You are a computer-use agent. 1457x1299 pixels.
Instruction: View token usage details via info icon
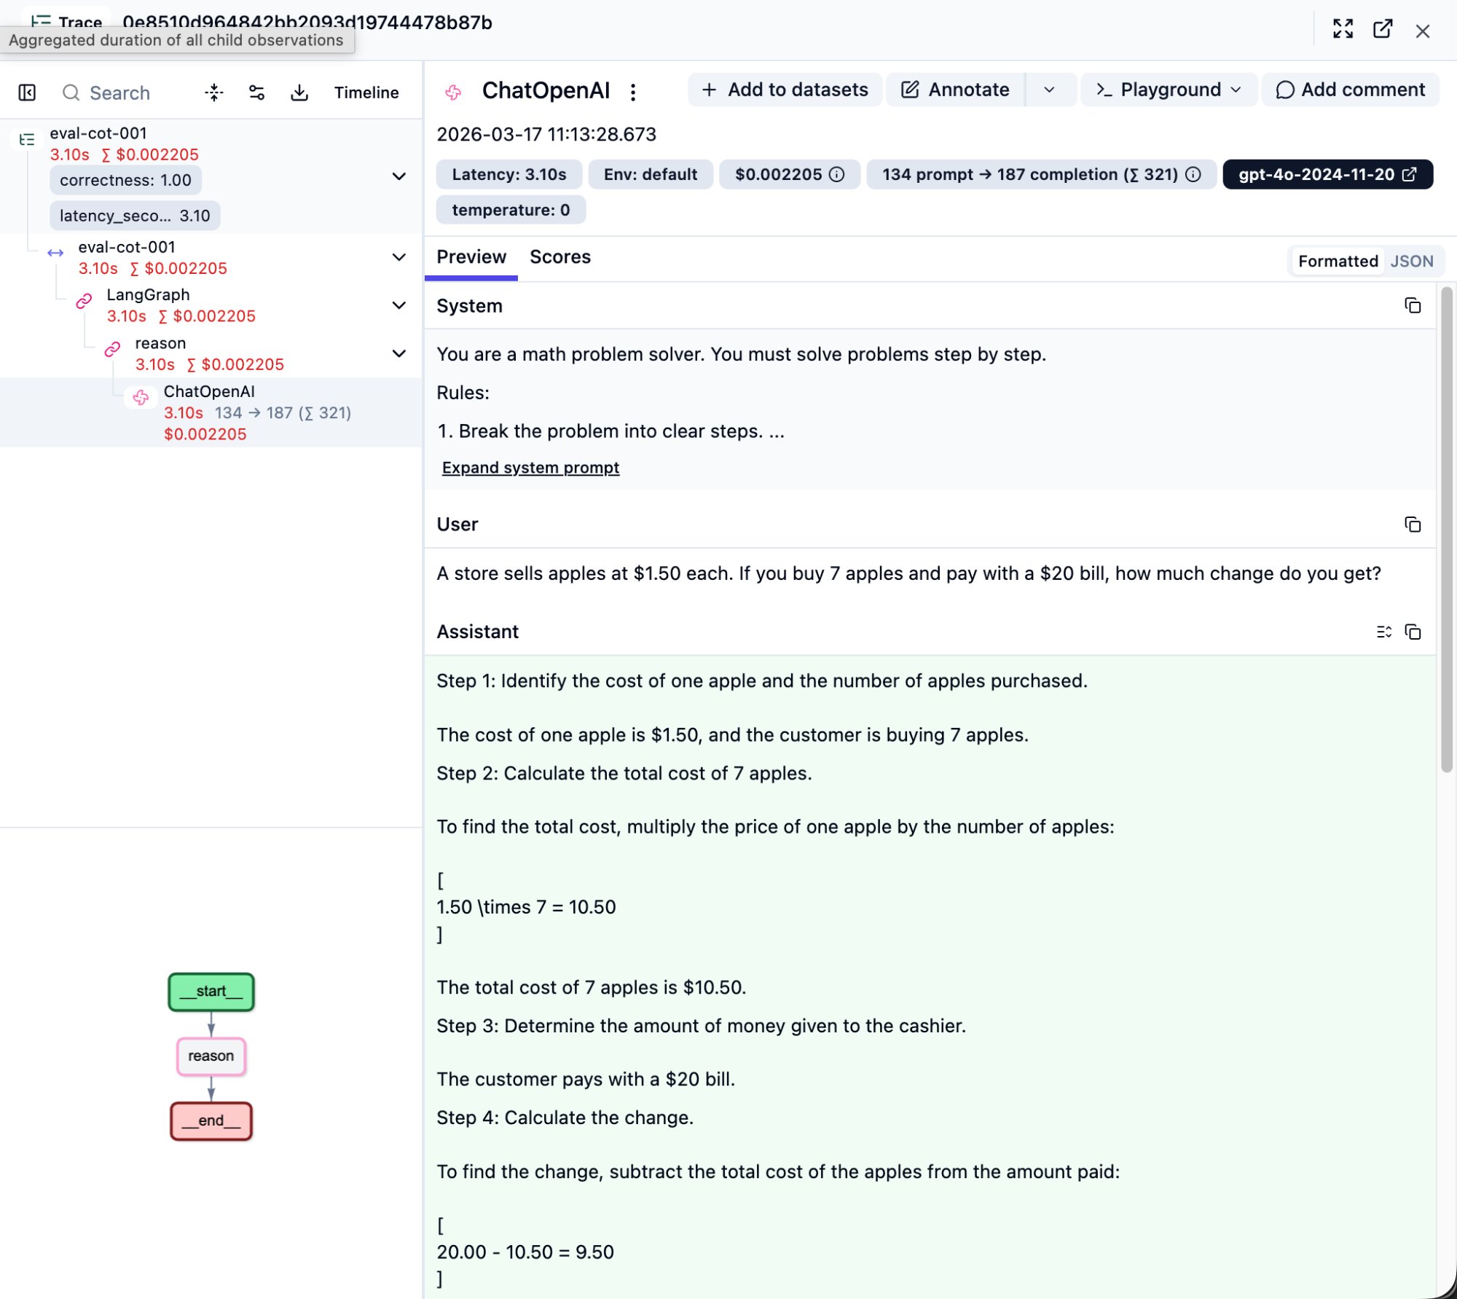(1193, 174)
